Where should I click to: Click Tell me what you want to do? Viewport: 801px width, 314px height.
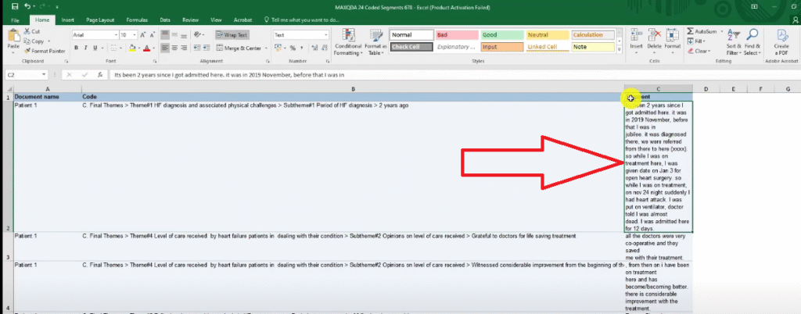click(x=302, y=20)
